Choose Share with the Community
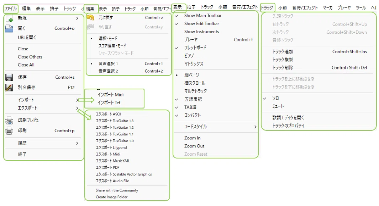 click(117, 190)
